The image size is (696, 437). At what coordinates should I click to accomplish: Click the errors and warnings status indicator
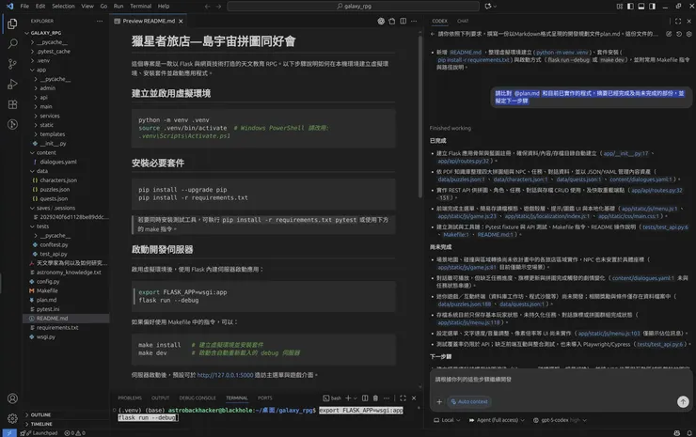(74, 433)
